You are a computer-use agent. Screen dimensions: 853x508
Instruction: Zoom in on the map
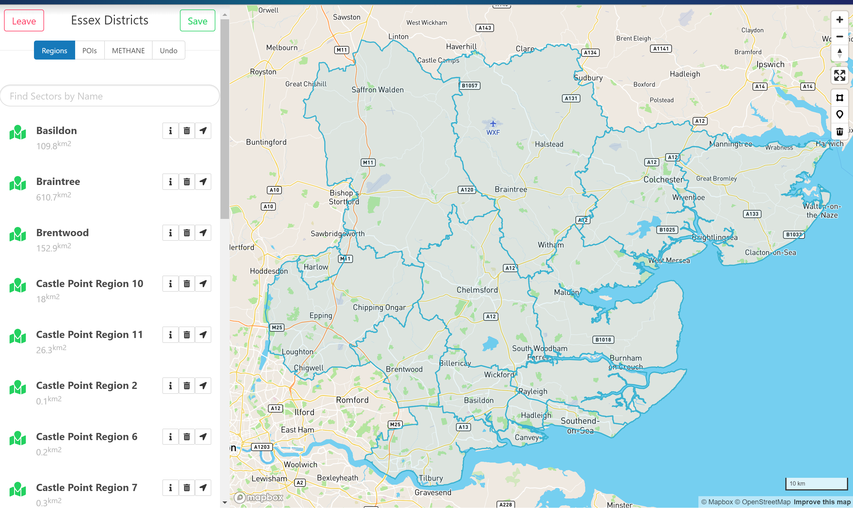click(839, 20)
